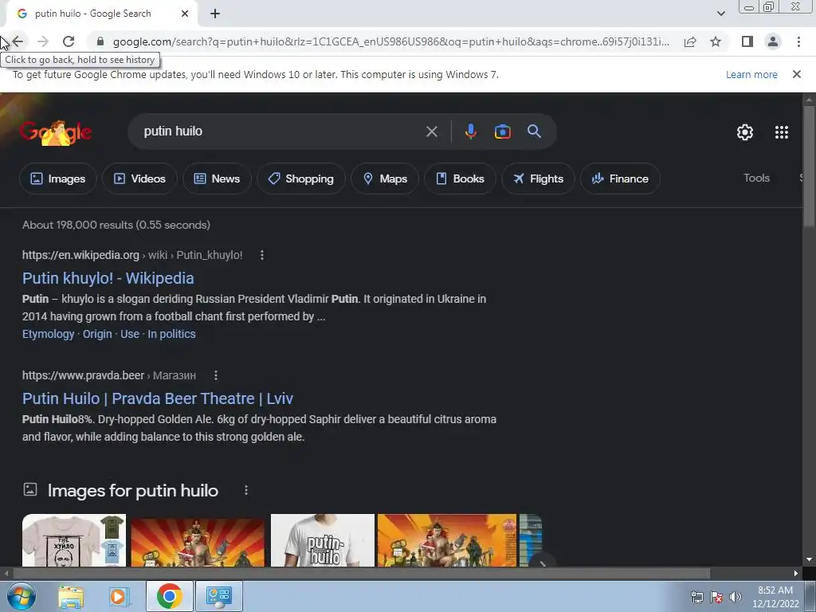Click the horizontal scroll right arrow
816x612 pixels.
coord(795,574)
